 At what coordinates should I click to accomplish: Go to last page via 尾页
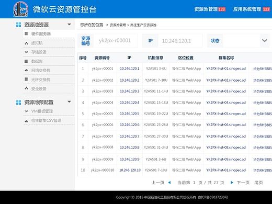pos(258,183)
